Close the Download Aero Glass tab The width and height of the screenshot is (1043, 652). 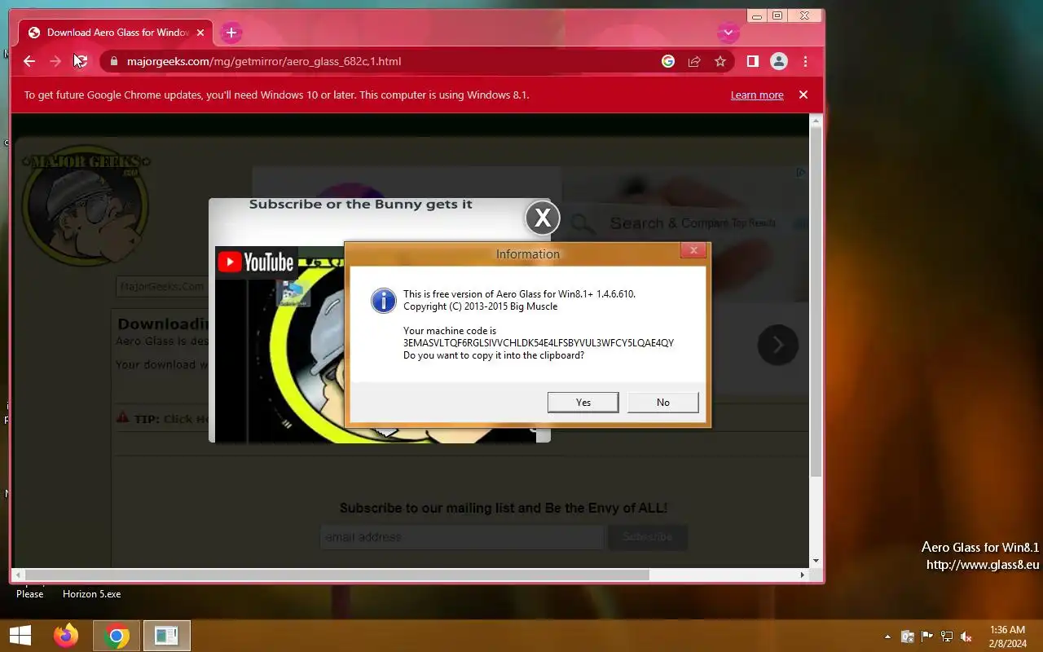[200, 33]
